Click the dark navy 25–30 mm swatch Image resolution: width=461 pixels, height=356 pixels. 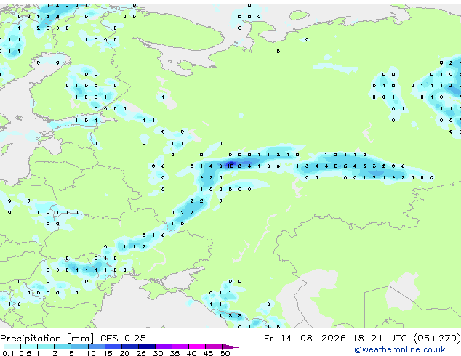pyautogui.click(x=147, y=347)
